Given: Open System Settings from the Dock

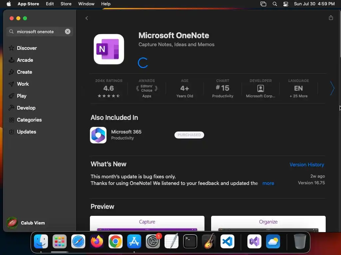Looking at the screenshot, I should coord(153,241).
